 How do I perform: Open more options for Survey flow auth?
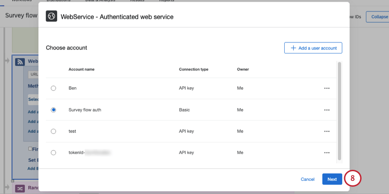coord(327,110)
